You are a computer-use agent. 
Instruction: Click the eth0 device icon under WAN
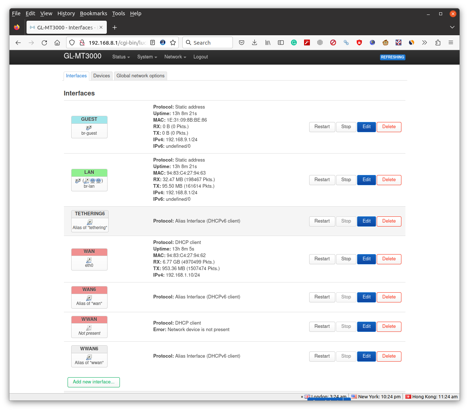[89, 260]
